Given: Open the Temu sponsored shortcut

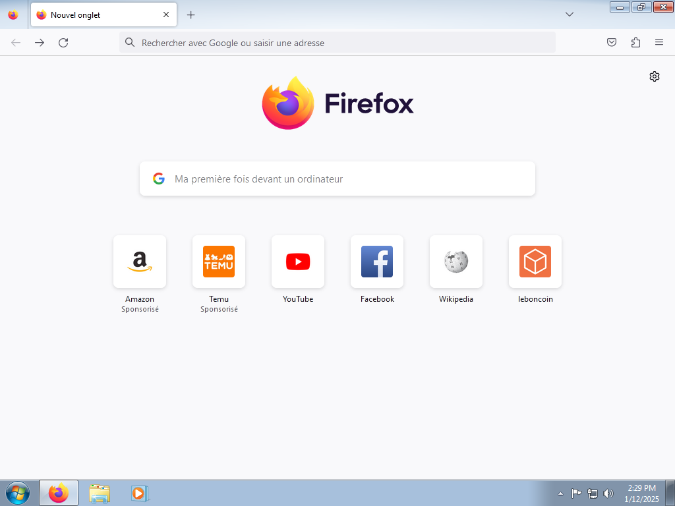Looking at the screenshot, I should [x=218, y=262].
